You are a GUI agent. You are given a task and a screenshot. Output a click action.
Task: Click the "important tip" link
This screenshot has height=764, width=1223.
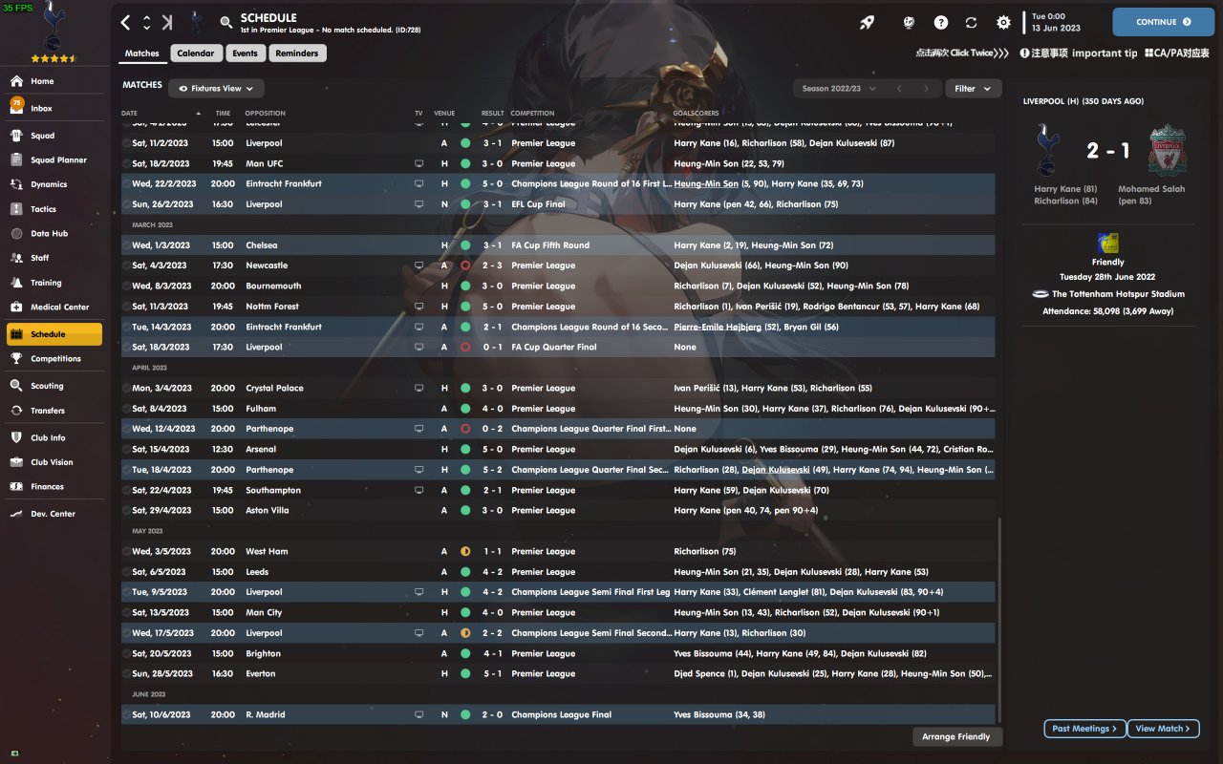[1105, 53]
